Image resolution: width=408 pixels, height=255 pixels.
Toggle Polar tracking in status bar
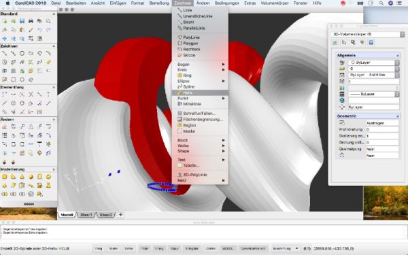pyautogui.click(x=145, y=248)
